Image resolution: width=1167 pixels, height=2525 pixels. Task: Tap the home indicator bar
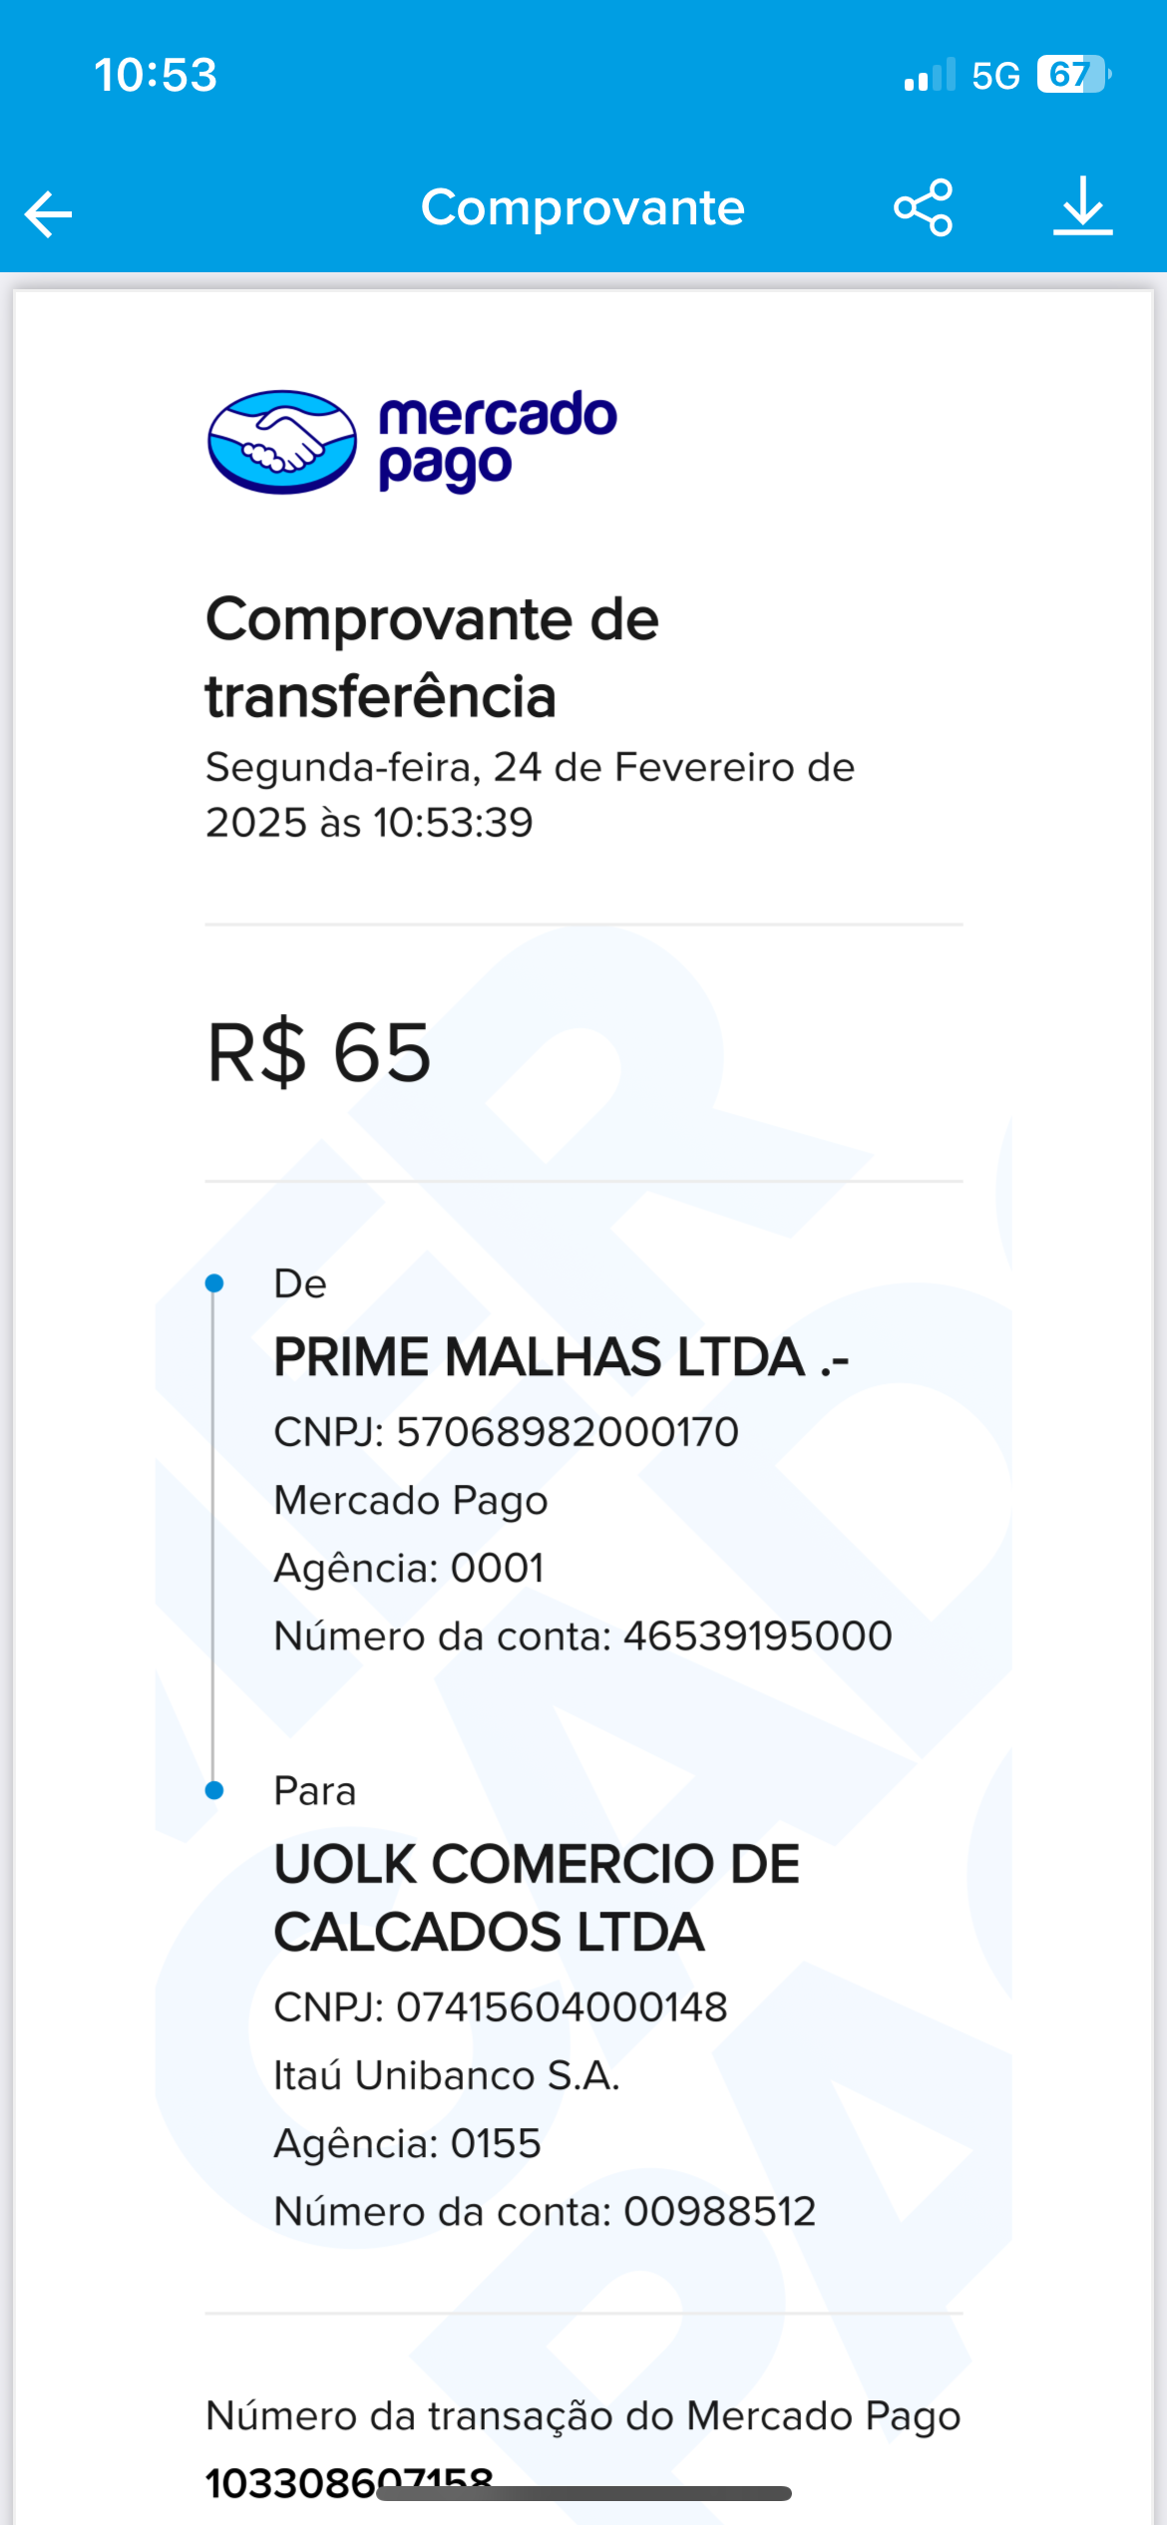point(583,2493)
